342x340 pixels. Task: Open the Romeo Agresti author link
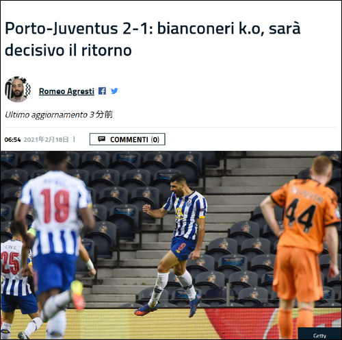(66, 91)
